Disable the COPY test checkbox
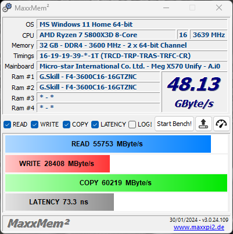Screen dimensions: 233x234 tap(66, 124)
